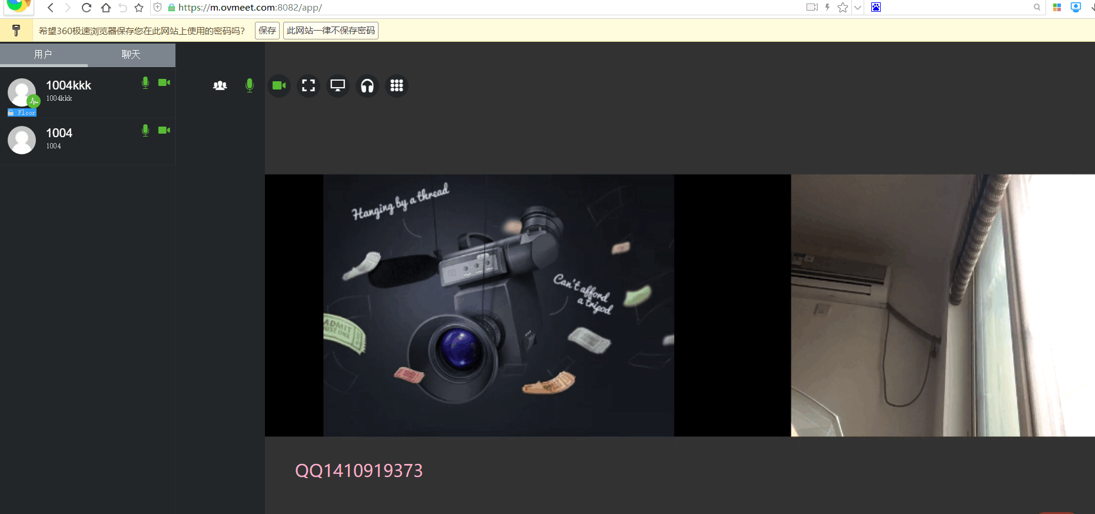Click the 1004kkk avatar
Image resolution: width=1095 pixels, height=514 pixels.
coord(22,92)
